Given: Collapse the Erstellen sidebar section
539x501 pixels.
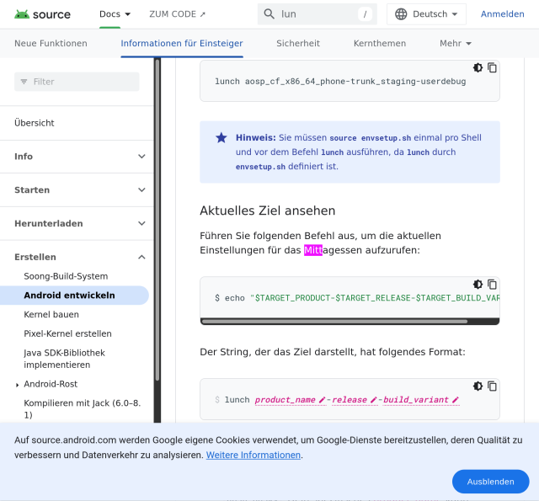Looking at the screenshot, I should click(x=141, y=257).
